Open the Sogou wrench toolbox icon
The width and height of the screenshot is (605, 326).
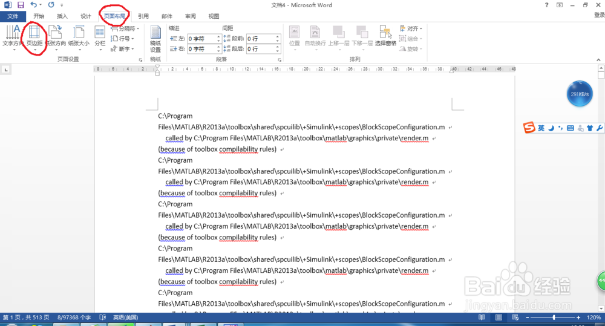(599, 128)
